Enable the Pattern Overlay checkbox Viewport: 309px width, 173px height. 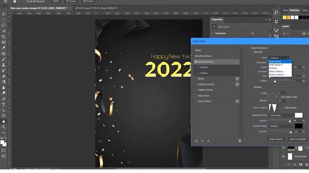(x=196, y=90)
